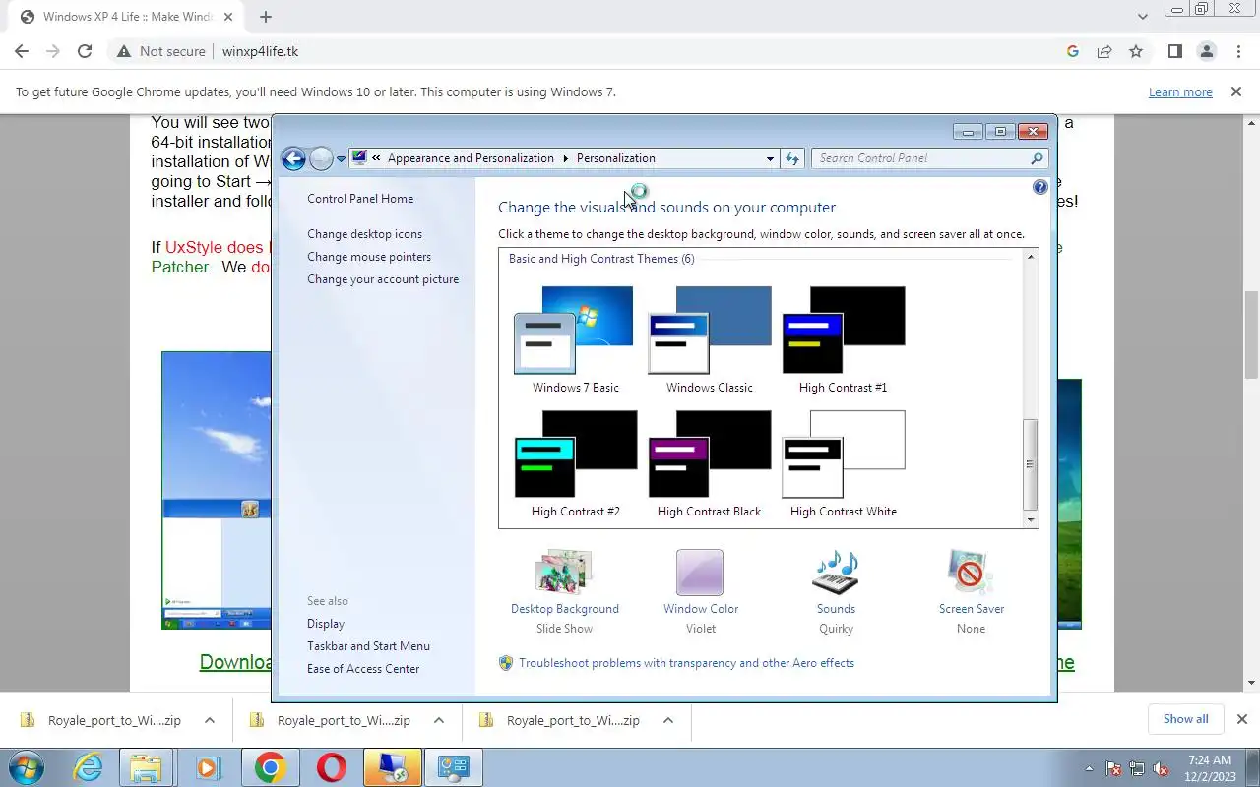The image size is (1260, 787).
Task: Click the Chrome address bar URL
Action: (x=260, y=51)
